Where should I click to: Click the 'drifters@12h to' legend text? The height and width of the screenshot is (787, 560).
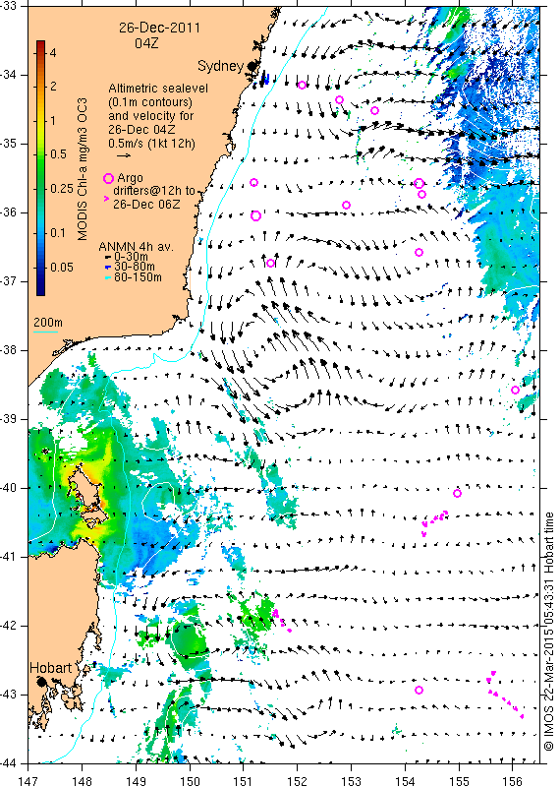tap(154, 191)
